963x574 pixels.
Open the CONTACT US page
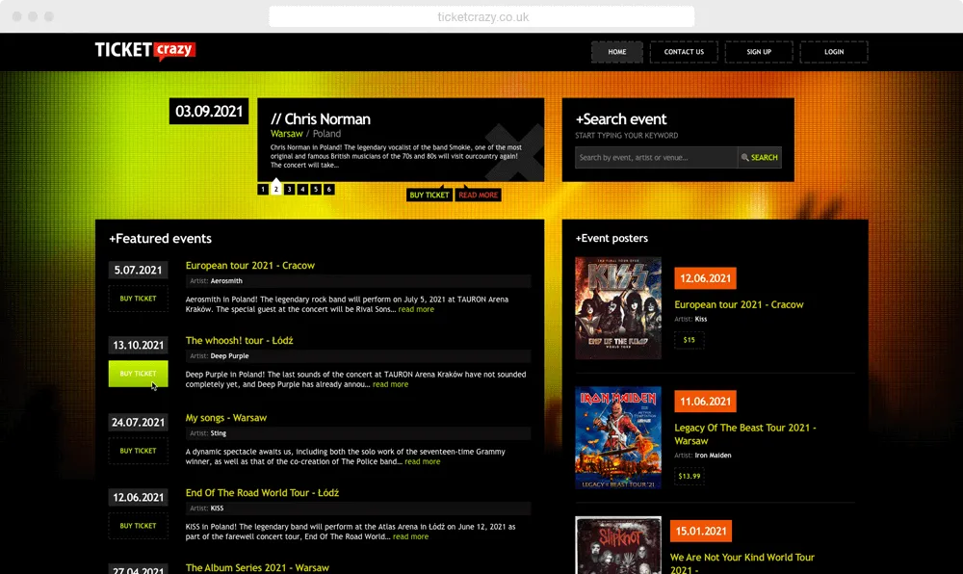684,52
